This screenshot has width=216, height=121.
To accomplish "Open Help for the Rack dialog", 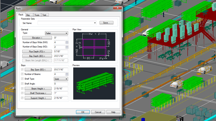I will [x=113, y=112].
